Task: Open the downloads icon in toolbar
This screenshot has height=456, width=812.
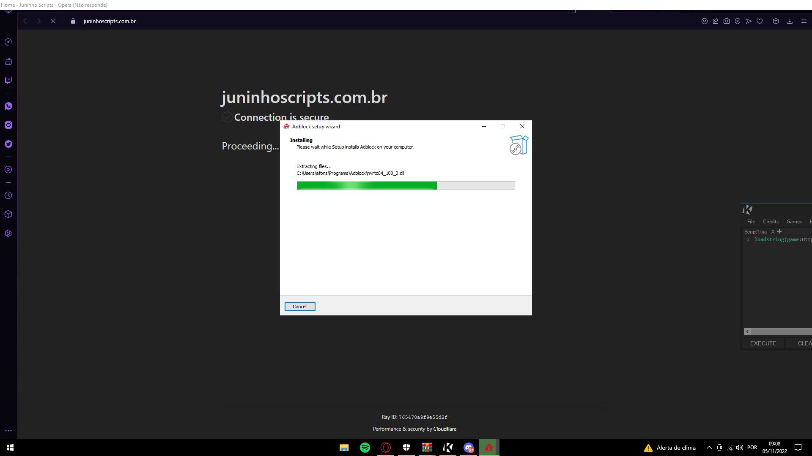Action: [x=790, y=21]
